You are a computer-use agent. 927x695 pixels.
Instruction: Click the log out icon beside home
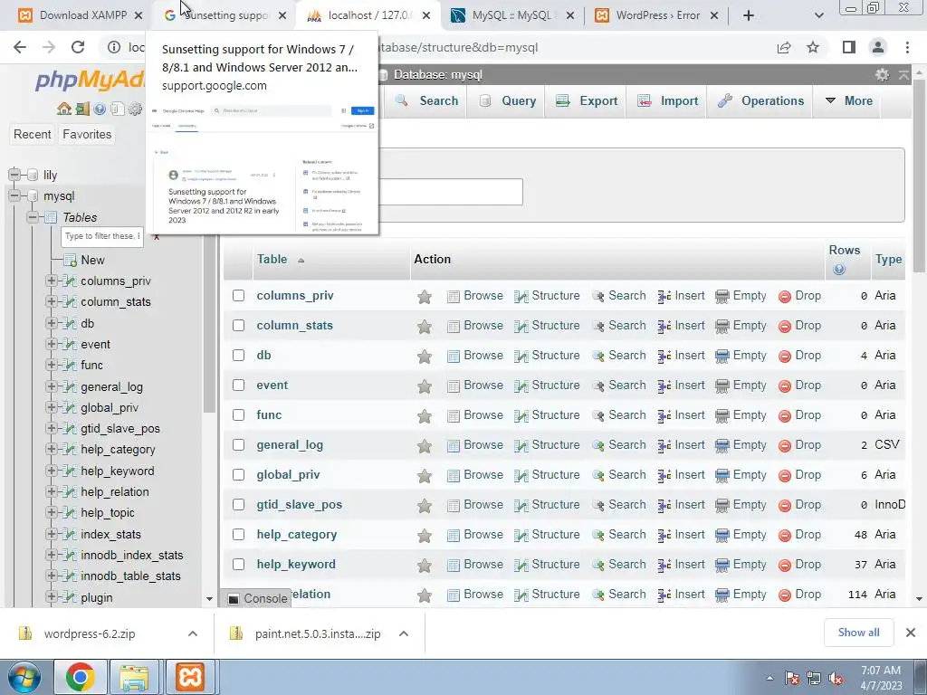pyautogui.click(x=82, y=109)
